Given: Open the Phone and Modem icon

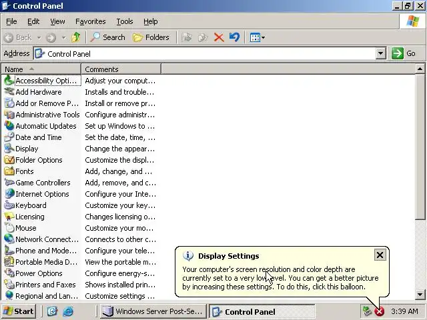Looking at the screenshot, I should pos(9,251).
